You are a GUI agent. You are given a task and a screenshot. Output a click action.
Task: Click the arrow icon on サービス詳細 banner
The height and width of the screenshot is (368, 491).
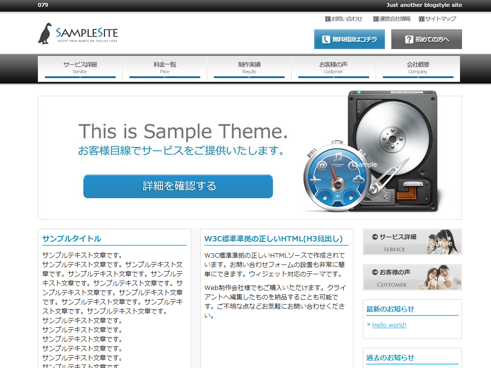pos(375,237)
